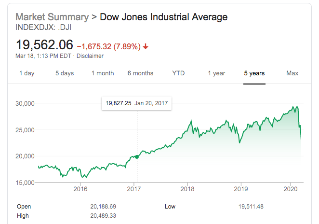Click the current price 19,562.06
The image size is (319, 224).
click(x=44, y=45)
